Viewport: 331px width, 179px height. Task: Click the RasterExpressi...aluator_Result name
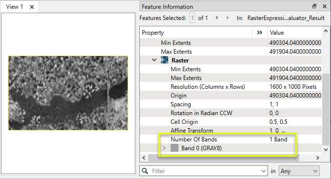coord(286,18)
